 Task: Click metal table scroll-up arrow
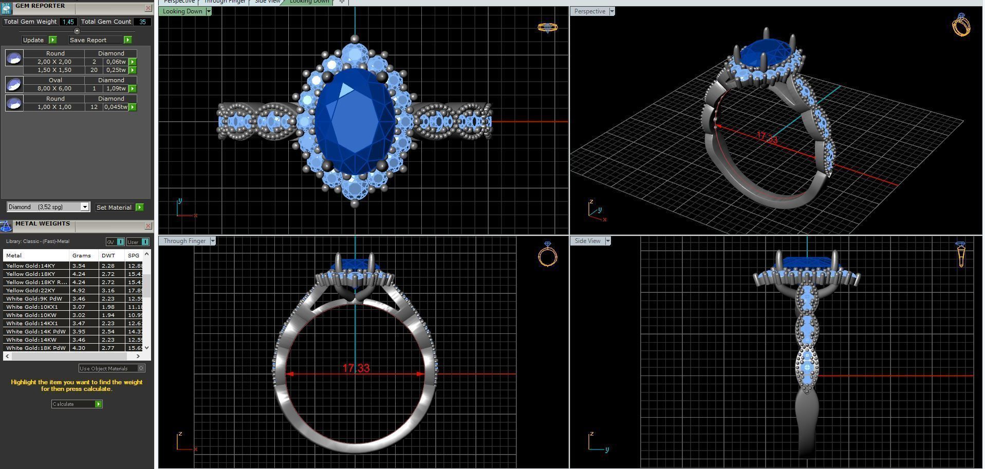147,254
